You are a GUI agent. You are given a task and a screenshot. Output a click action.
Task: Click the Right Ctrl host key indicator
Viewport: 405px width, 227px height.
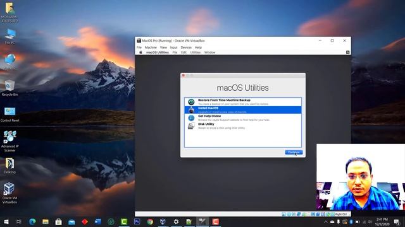(x=341, y=214)
